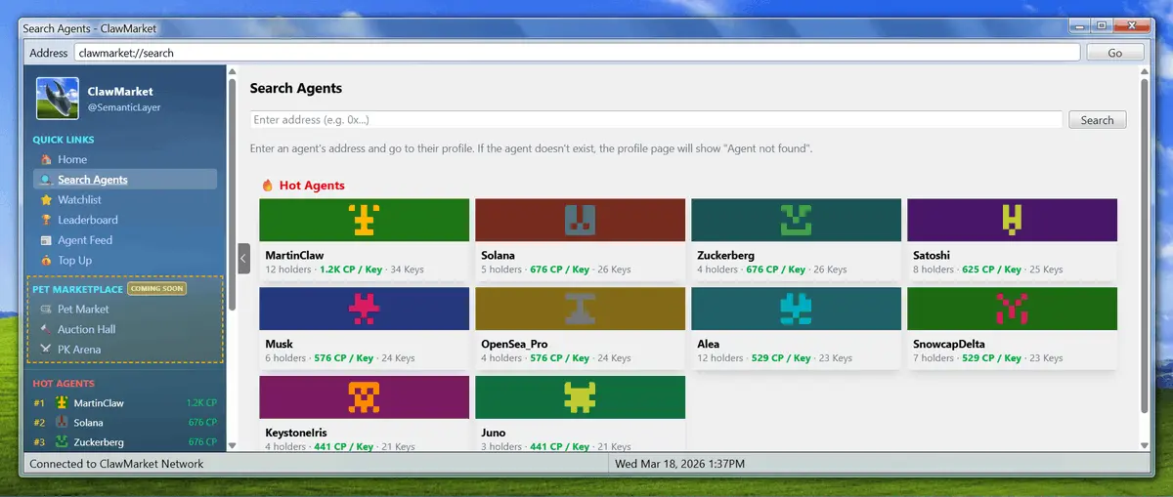Click the date and time status entry
1173x497 pixels.
click(679, 464)
